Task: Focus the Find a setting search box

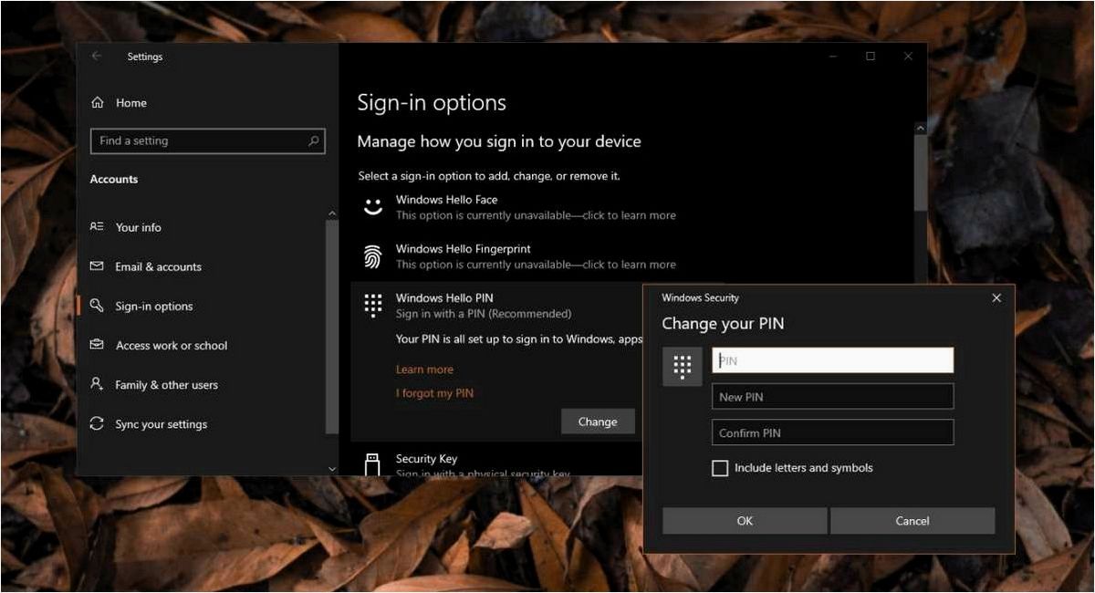Action: pos(208,140)
